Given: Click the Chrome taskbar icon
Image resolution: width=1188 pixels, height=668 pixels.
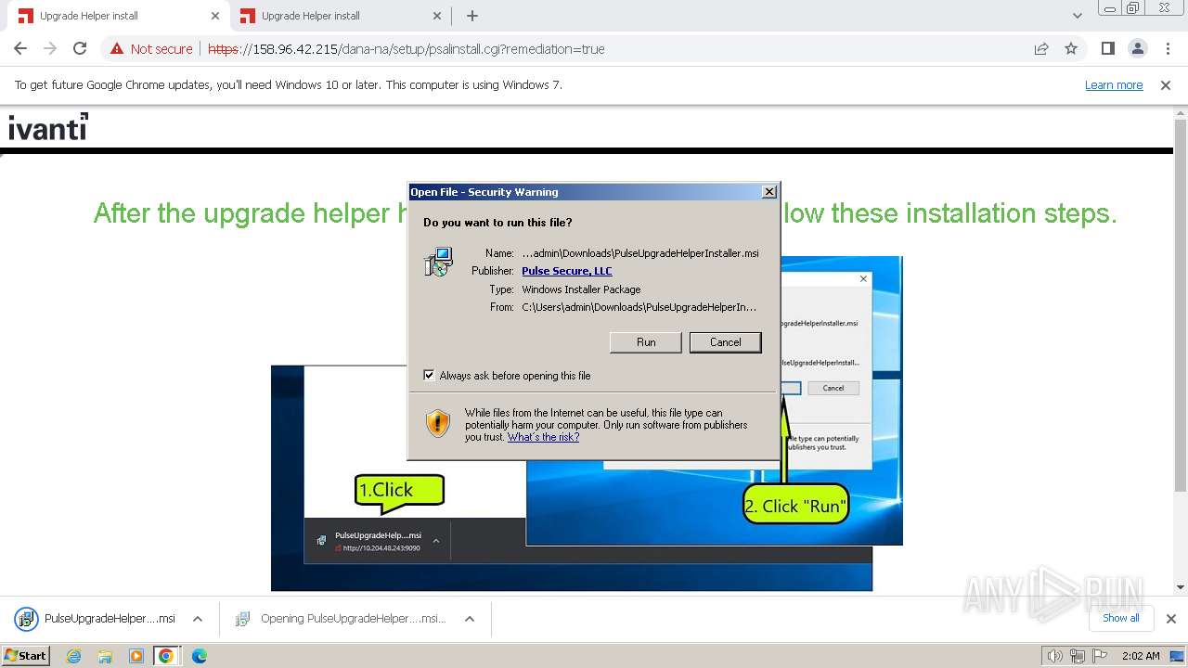Looking at the screenshot, I should pyautogui.click(x=166, y=656).
